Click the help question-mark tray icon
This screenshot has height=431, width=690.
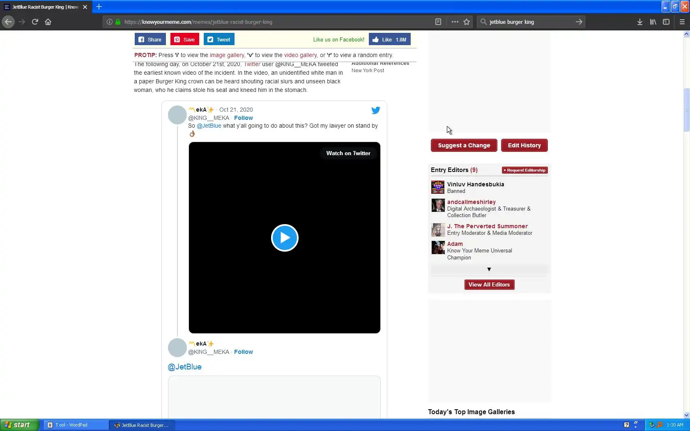click(x=626, y=425)
